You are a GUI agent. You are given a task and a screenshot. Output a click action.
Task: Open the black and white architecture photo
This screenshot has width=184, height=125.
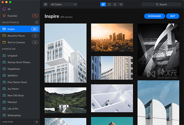point(158,50)
